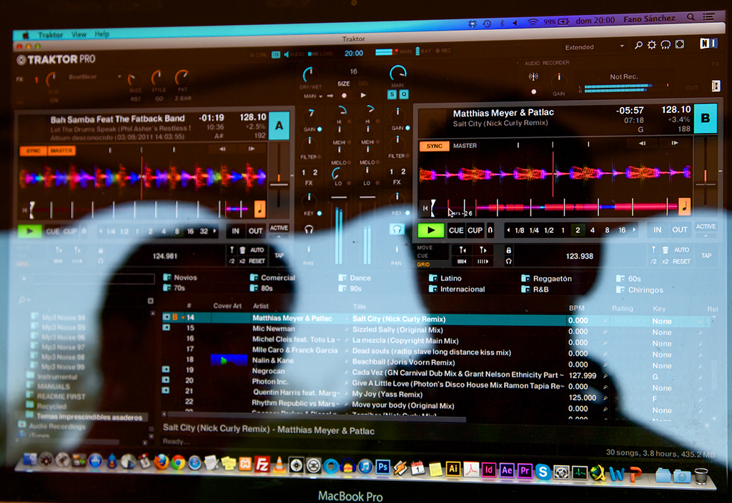Toggle MASTER on Deck B

tap(465, 146)
